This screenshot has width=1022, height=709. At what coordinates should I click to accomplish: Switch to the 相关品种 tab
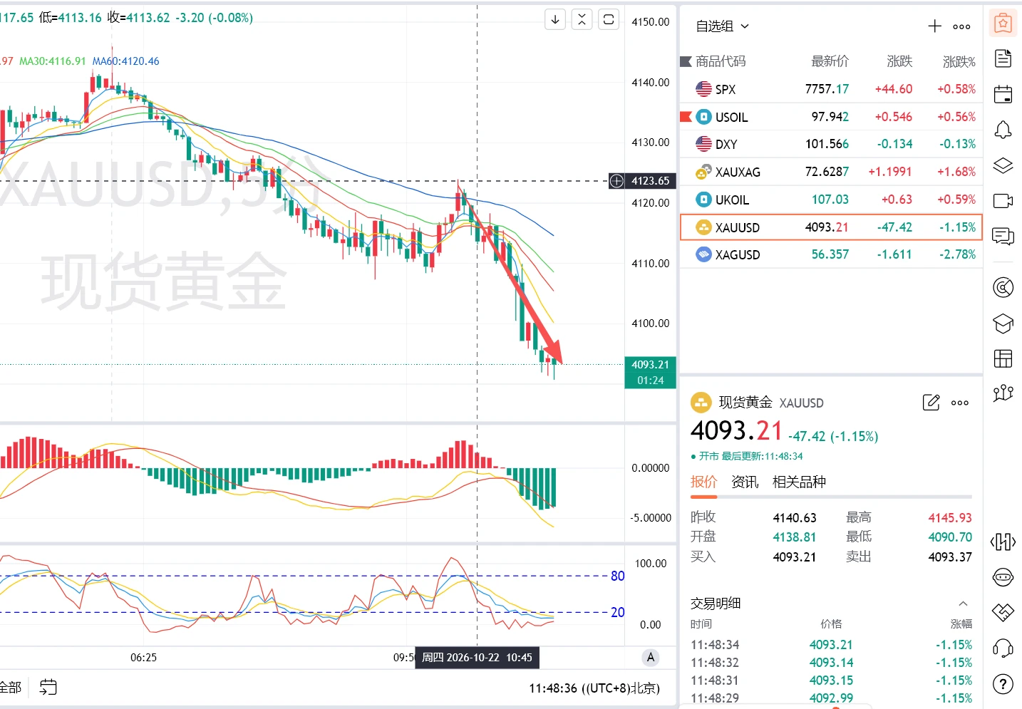click(x=799, y=482)
